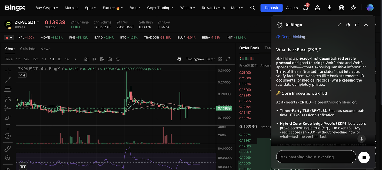Toggle light/dark theme with sun icon
Viewport: 382px width, 170px height.
click(353, 8)
